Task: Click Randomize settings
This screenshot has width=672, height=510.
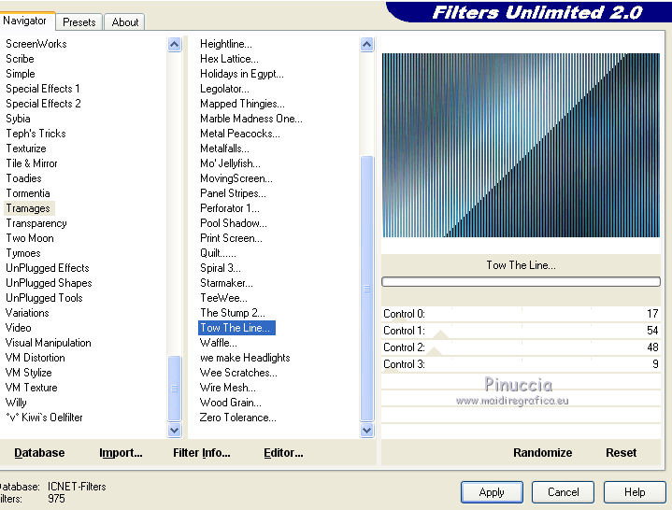Action: pos(543,453)
